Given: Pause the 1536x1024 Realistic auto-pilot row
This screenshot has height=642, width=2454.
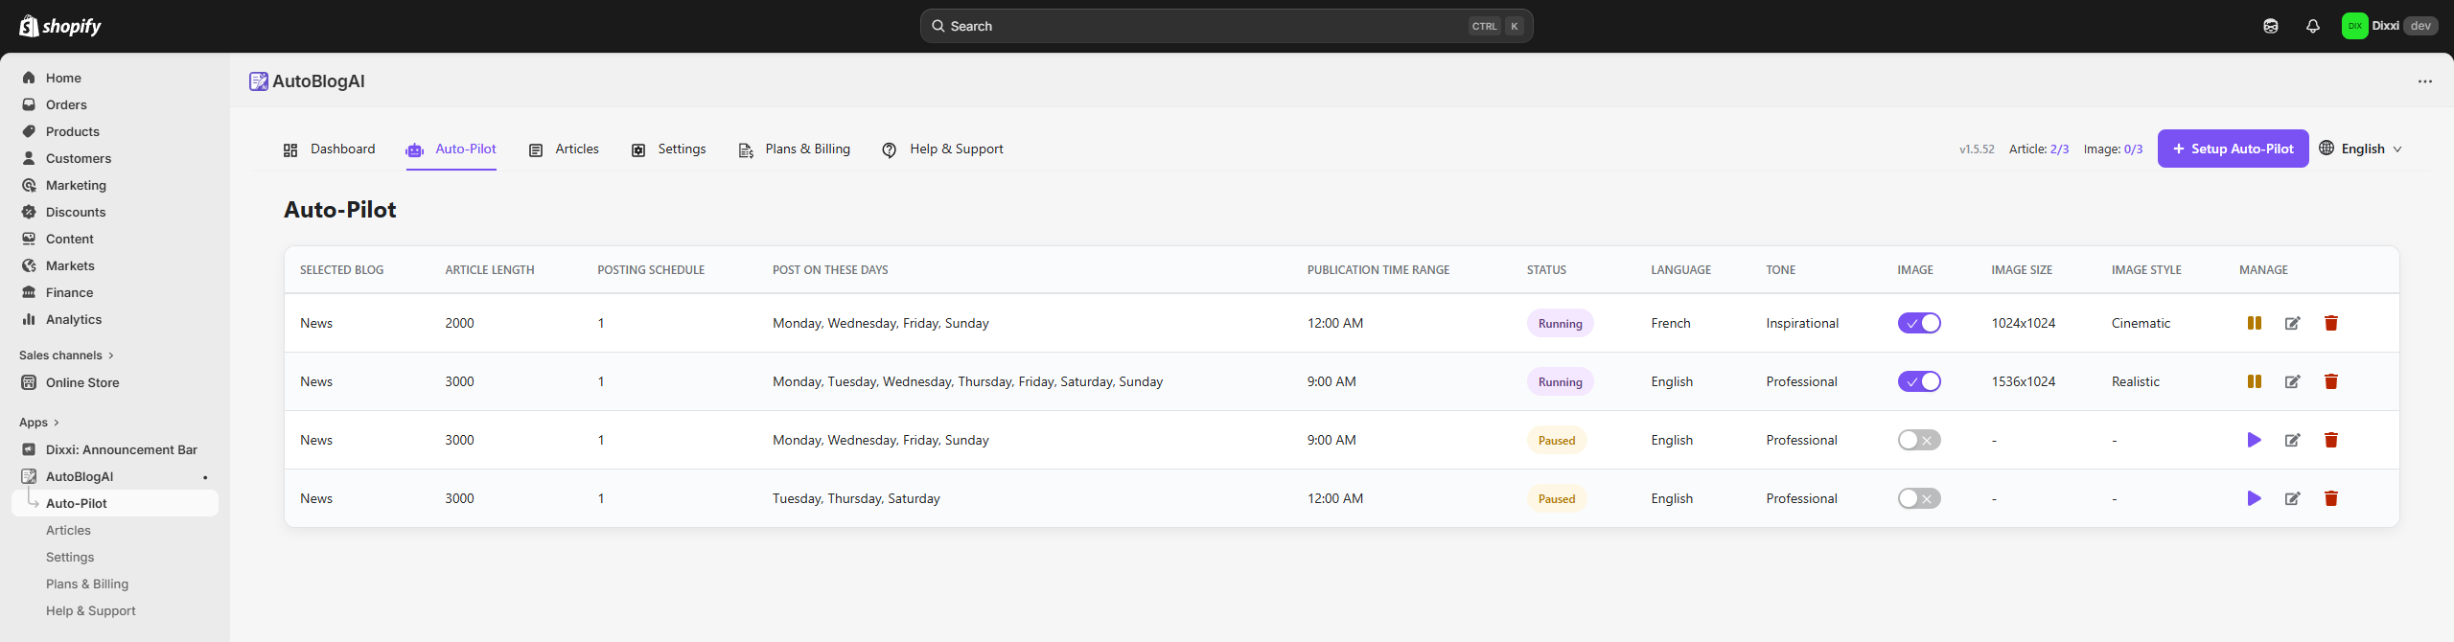Looking at the screenshot, I should click(2255, 381).
